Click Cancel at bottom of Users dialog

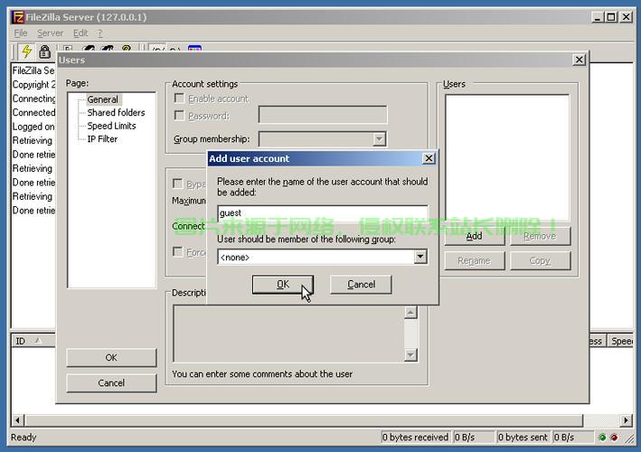[x=111, y=383]
